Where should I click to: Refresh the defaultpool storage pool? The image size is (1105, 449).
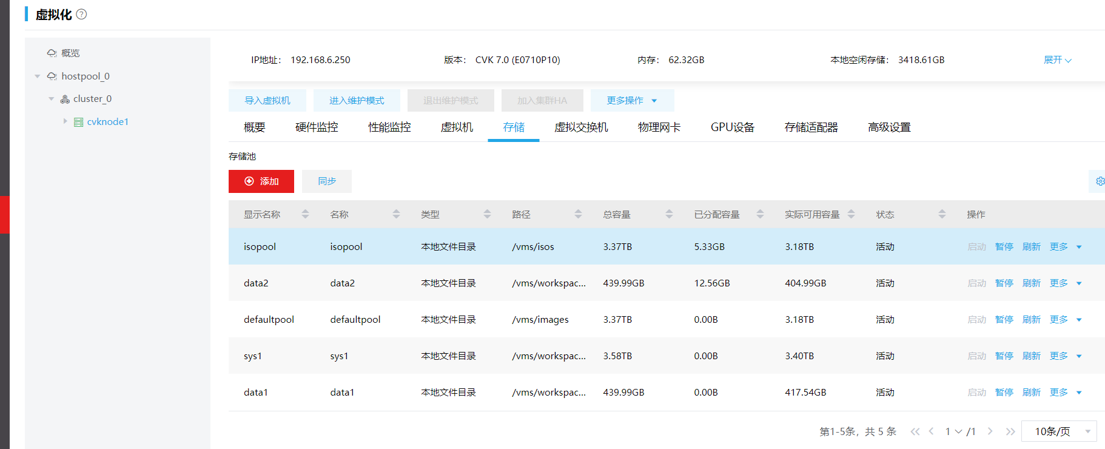click(1032, 320)
